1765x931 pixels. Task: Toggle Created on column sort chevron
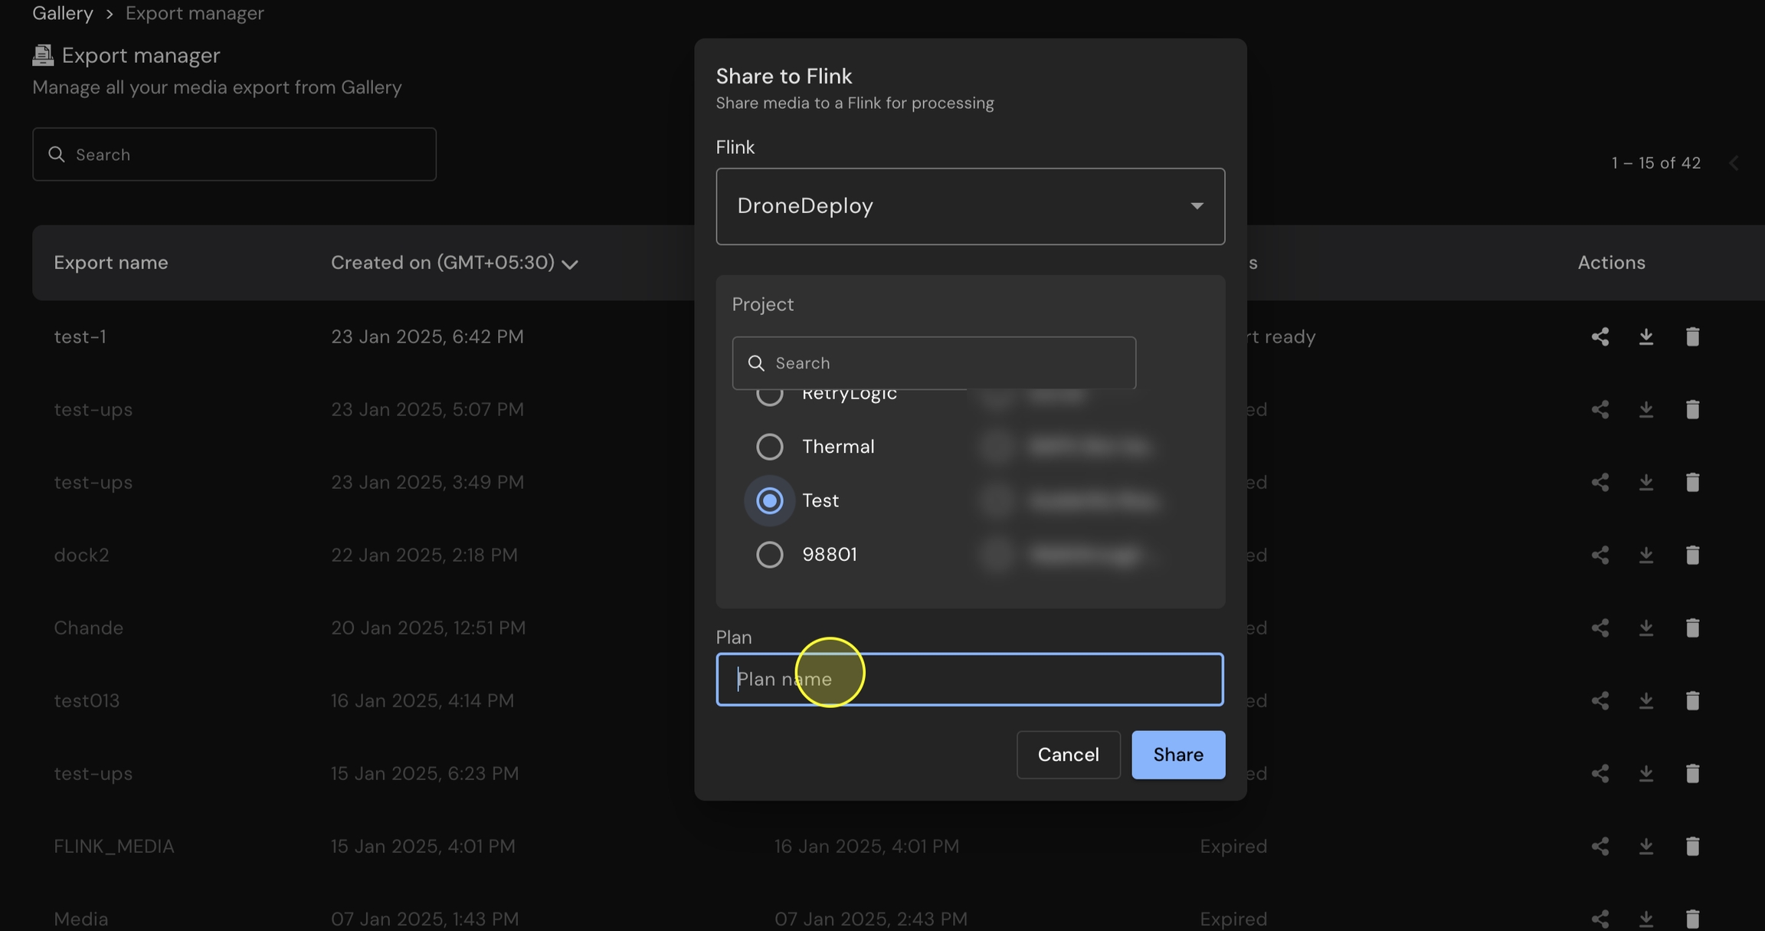[569, 264]
